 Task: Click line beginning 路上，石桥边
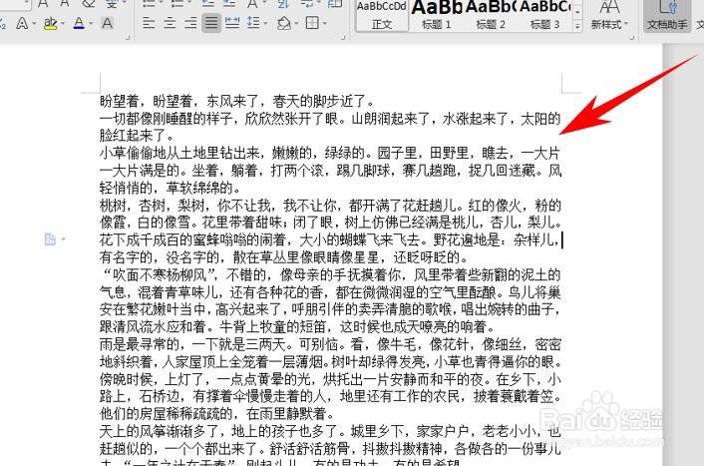330,396
